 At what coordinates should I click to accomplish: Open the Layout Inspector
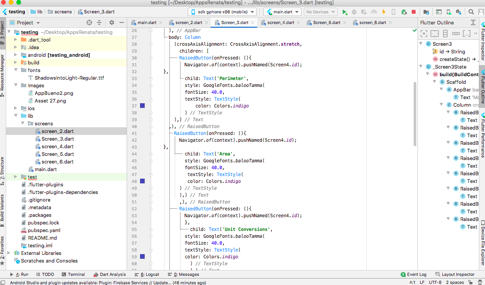coord(454,274)
